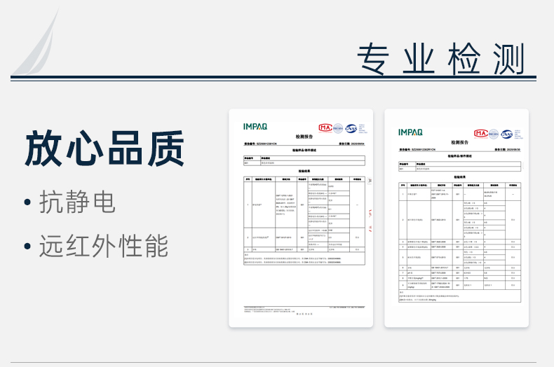Click the '检测报告' title on right report

pos(459,142)
